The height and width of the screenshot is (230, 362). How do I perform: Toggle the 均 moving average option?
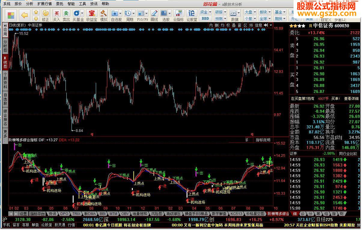223,25
